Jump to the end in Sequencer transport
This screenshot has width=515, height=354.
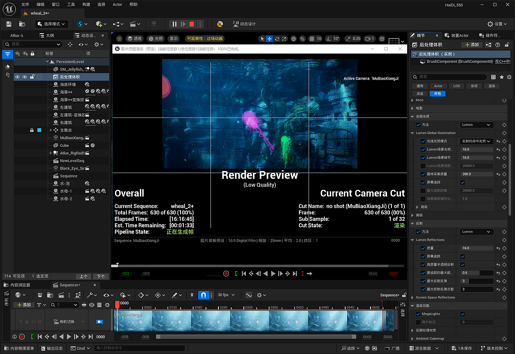[x=91, y=337]
